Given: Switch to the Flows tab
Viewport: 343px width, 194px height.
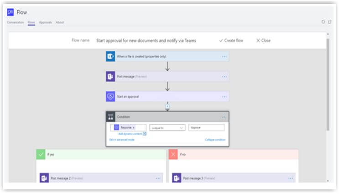Looking at the screenshot, I should pyautogui.click(x=31, y=22).
